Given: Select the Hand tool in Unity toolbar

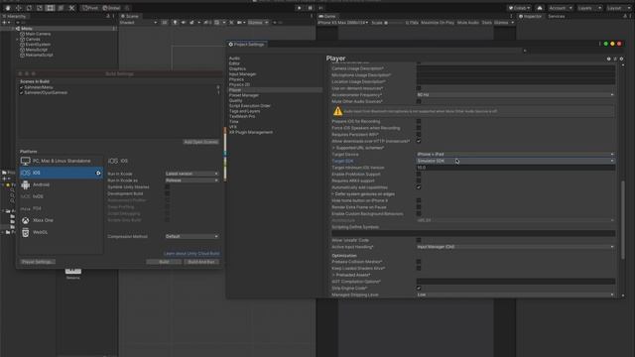Looking at the screenshot, I should pos(8,8).
